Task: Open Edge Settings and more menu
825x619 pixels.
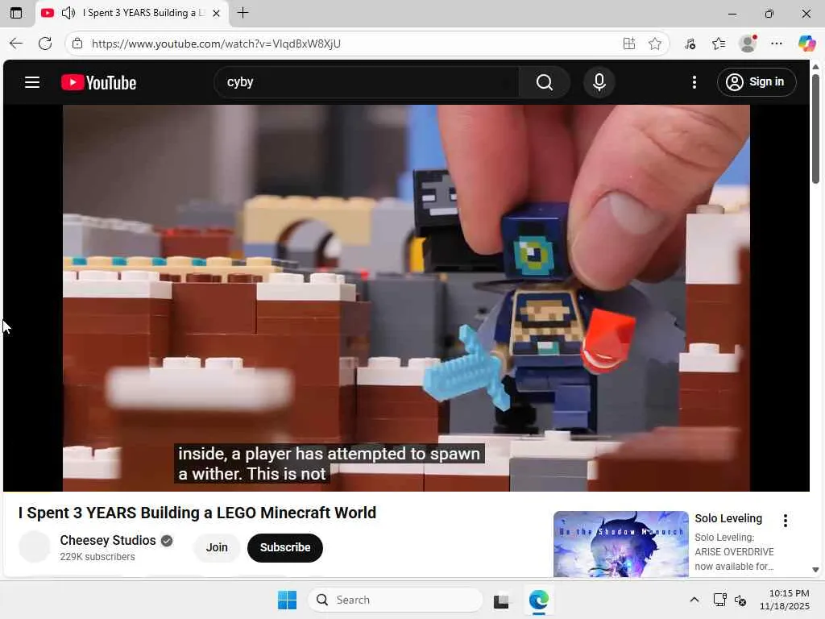Action: pyautogui.click(x=777, y=44)
